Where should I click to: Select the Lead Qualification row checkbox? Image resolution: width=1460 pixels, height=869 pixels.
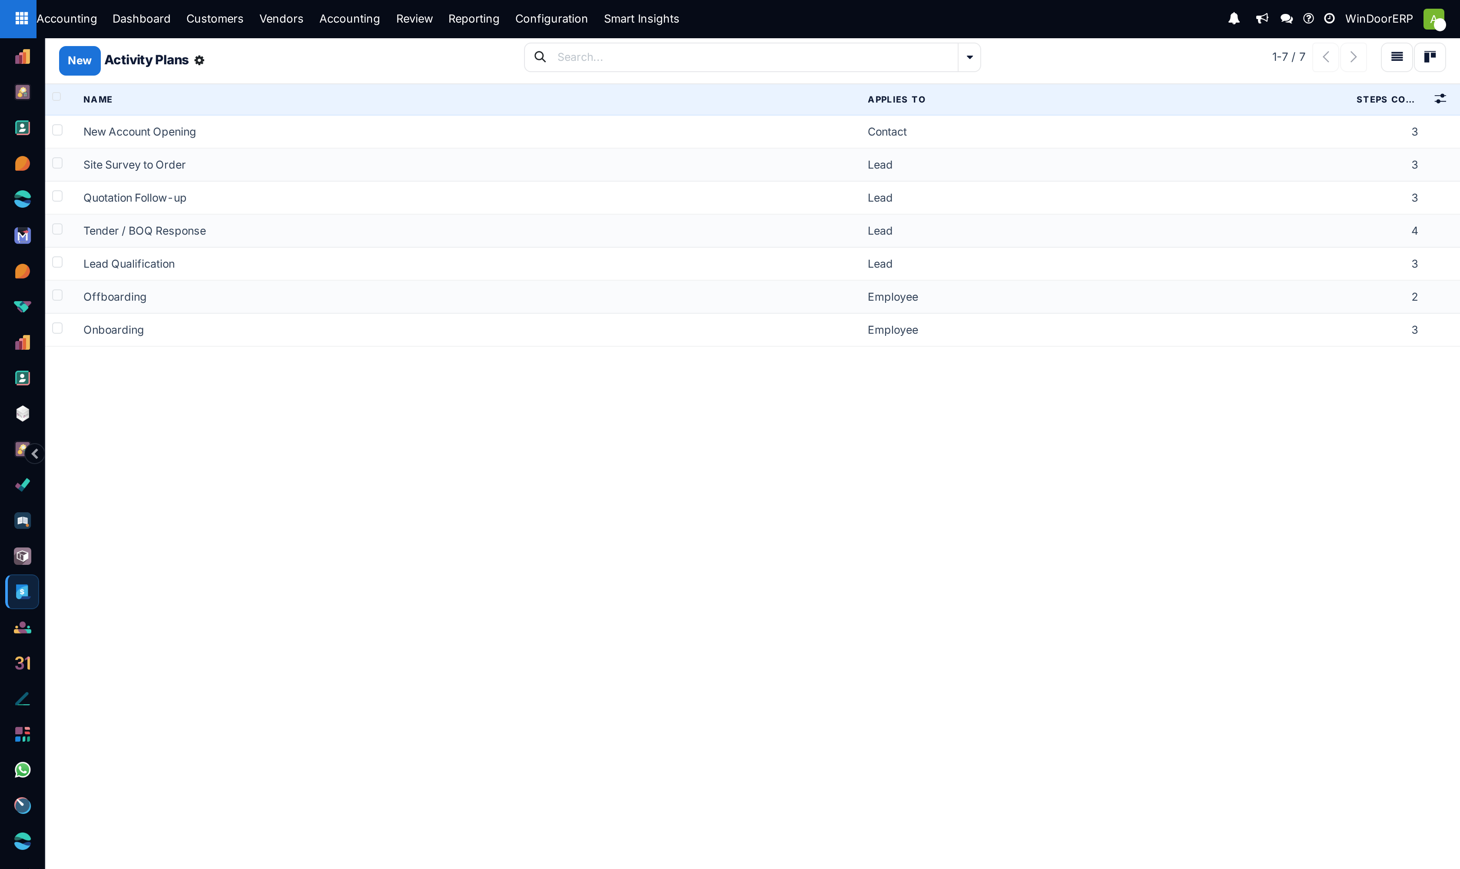click(x=57, y=262)
